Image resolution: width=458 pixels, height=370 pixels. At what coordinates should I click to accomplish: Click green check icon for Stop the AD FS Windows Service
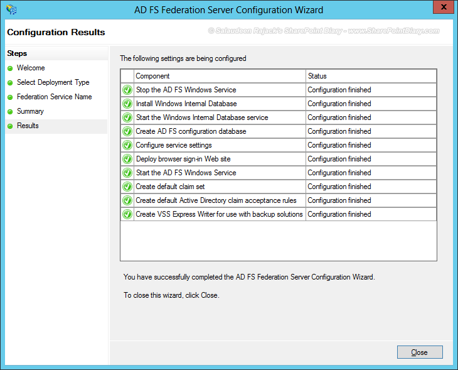(127, 90)
